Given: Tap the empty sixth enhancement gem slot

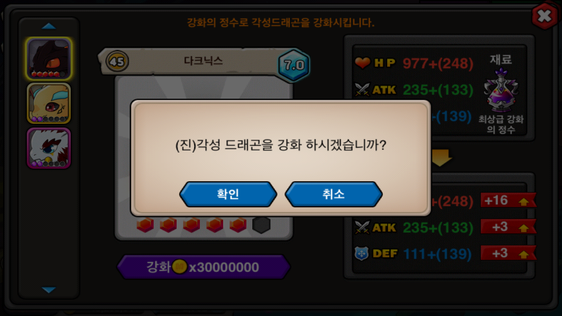Looking at the screenshot, I should pos(261,225).
